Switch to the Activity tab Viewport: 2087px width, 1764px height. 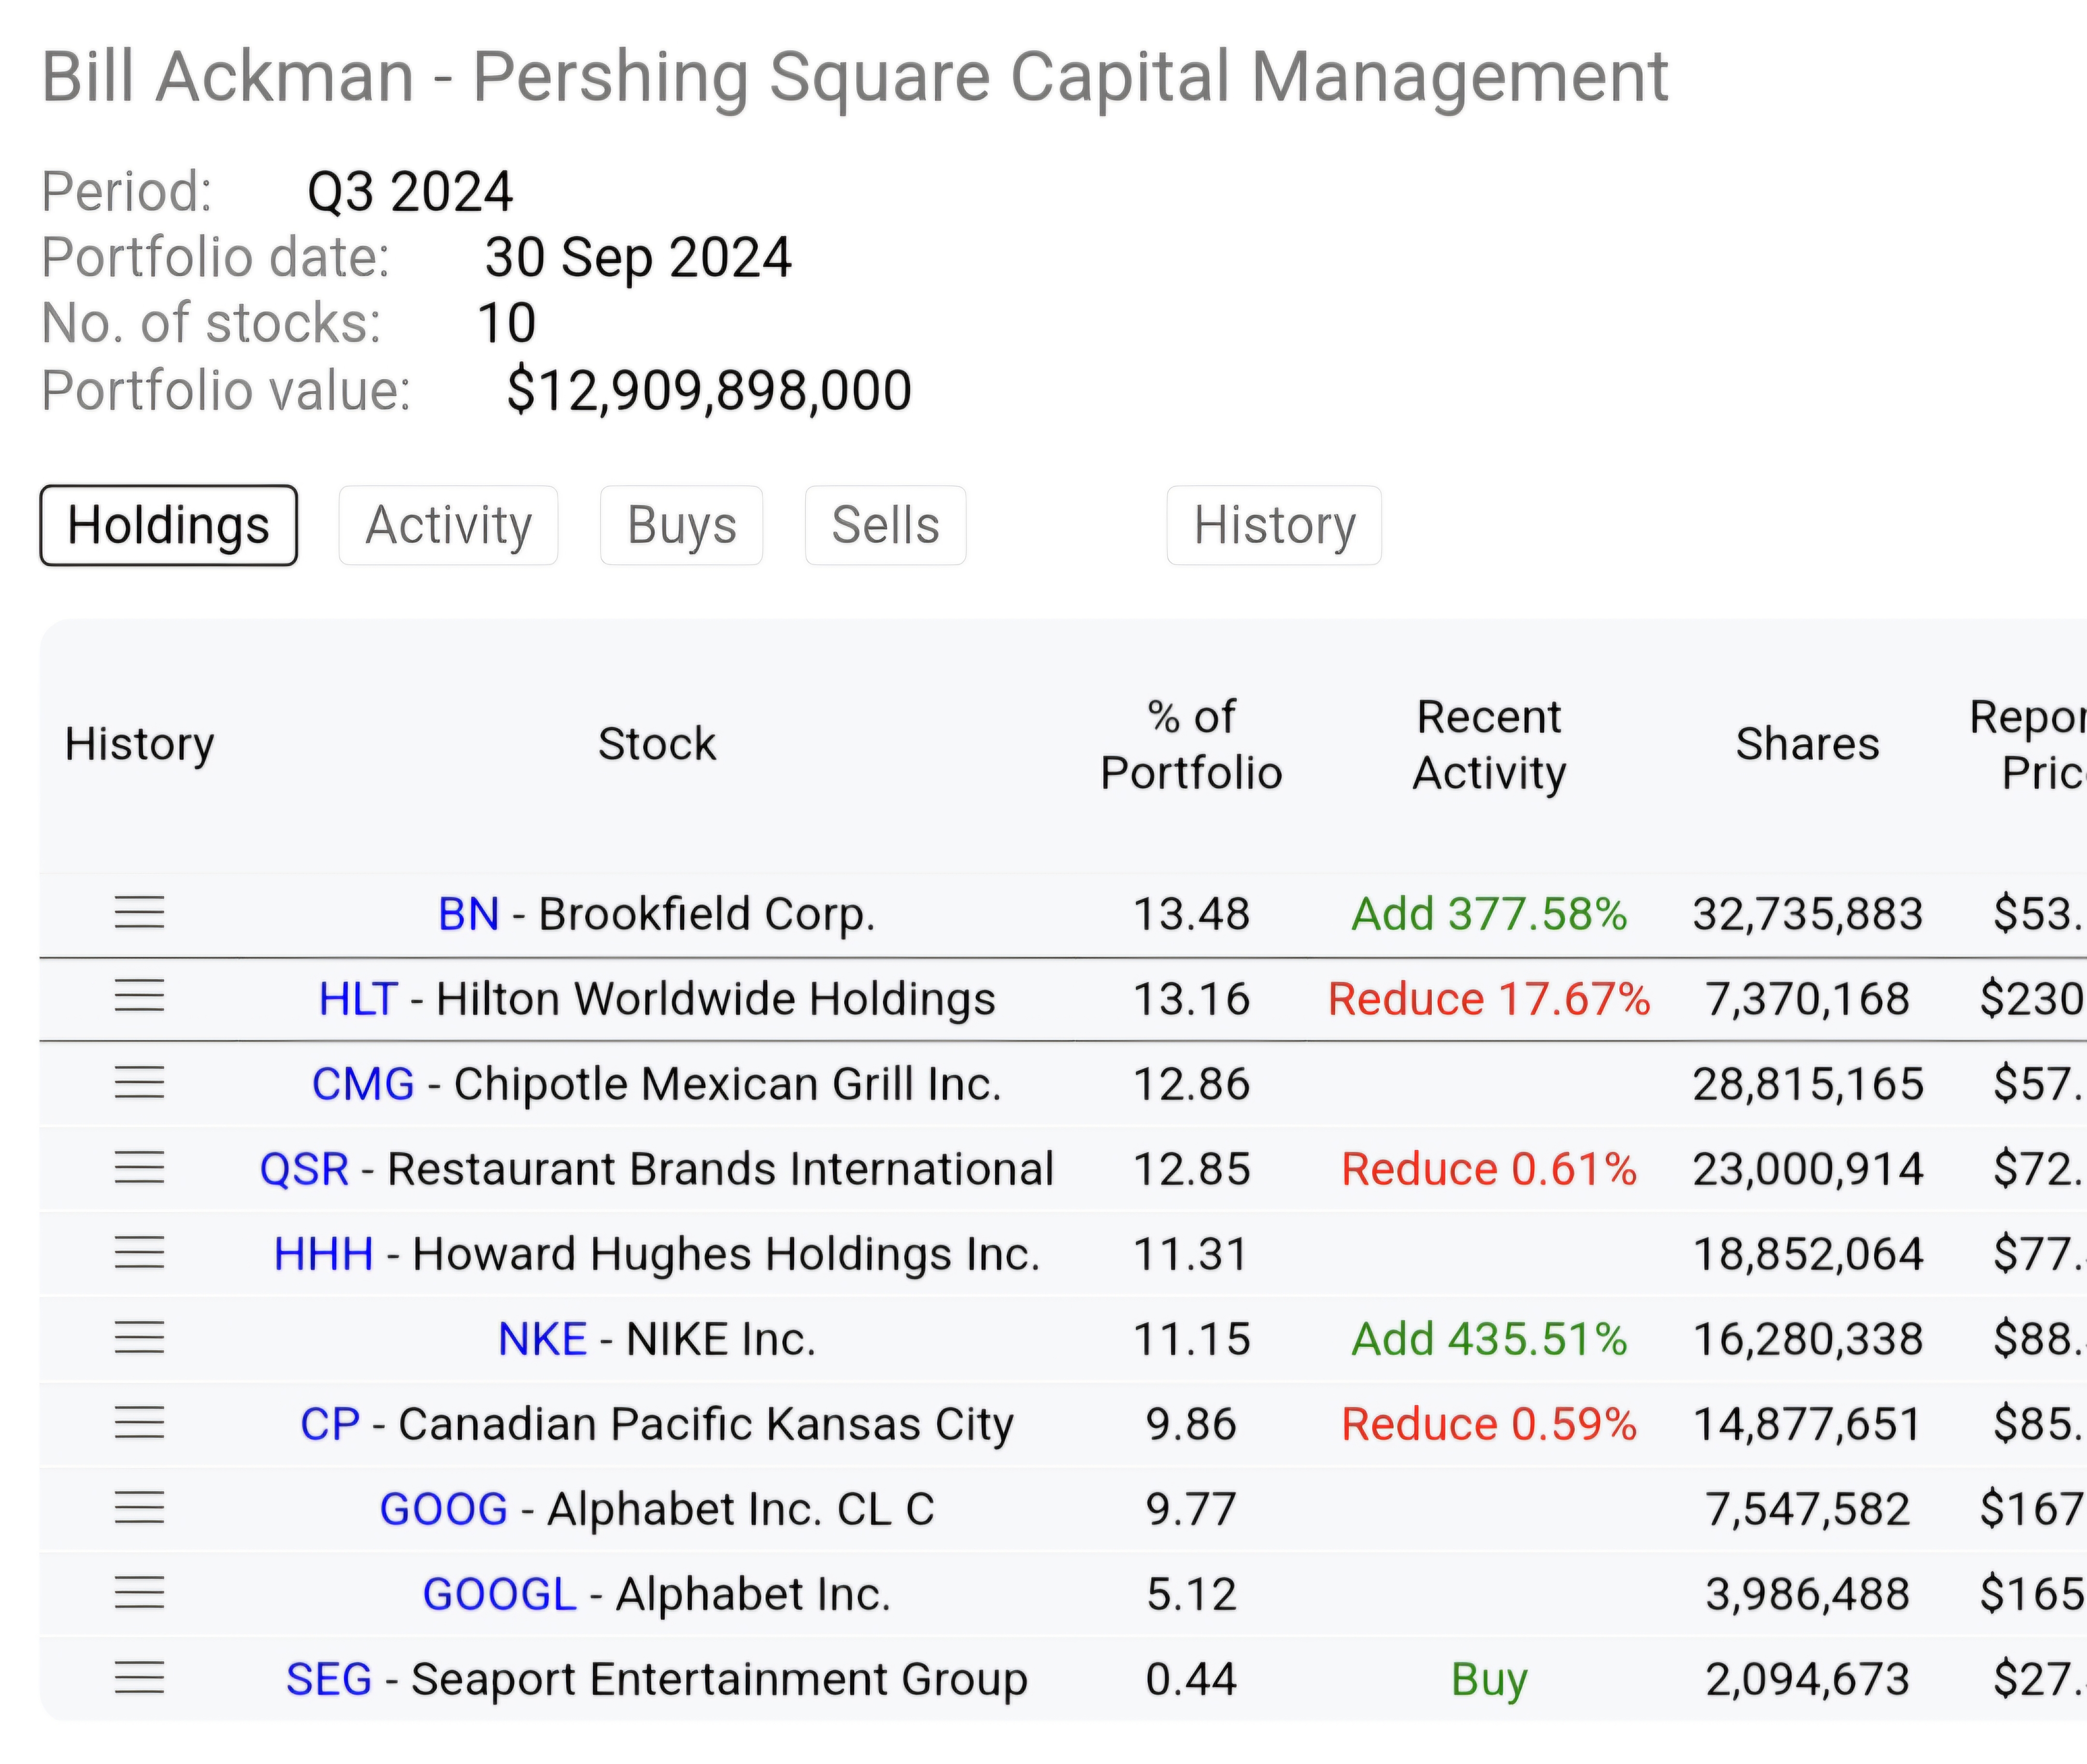pyautogui.click(x=448, y=526)
